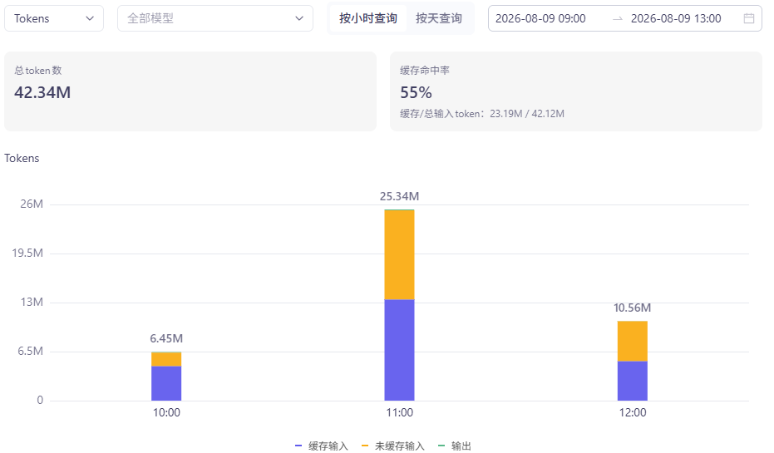Click the 42.34M total token value

point(42,92)
